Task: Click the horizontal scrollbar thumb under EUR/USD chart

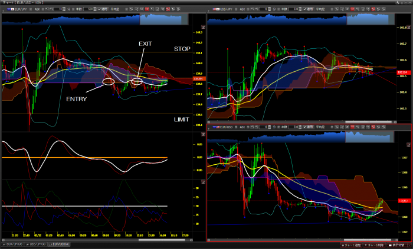Action: coord(366,240)
